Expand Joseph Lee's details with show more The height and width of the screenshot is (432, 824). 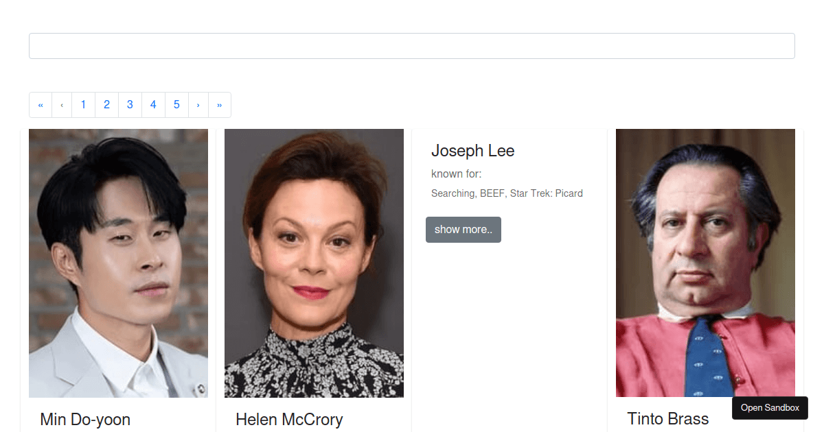tap(463, 229)
